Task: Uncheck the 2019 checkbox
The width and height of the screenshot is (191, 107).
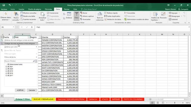Action: pyautogui.click(x=8, y=71)
